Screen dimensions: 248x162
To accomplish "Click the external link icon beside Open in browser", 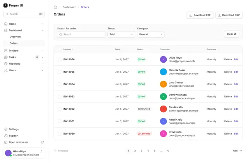I will 42,142.
